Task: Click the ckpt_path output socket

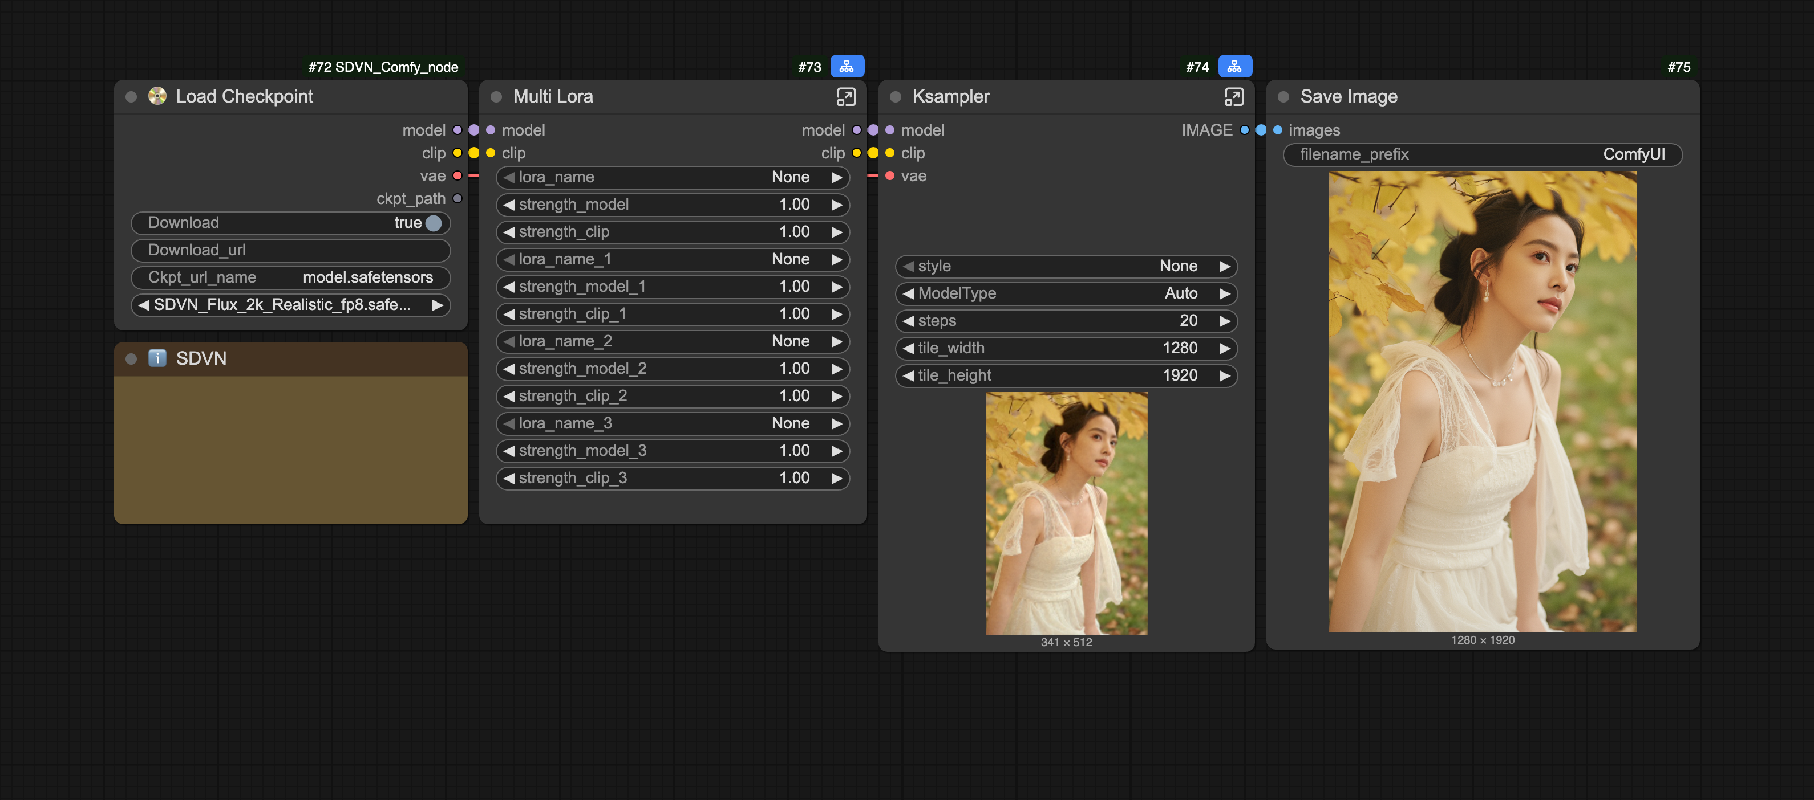Action: pyautogui.click(x=457, y=198)
